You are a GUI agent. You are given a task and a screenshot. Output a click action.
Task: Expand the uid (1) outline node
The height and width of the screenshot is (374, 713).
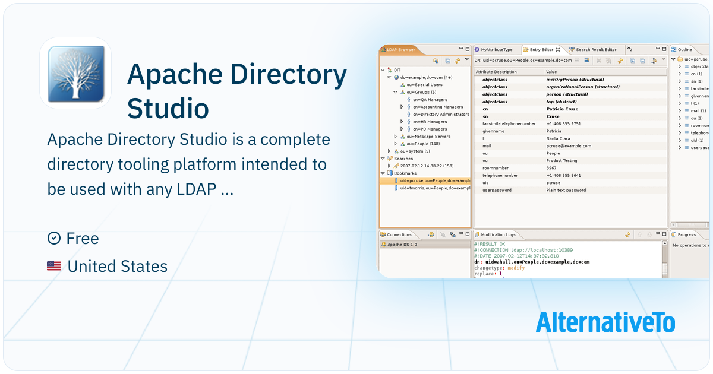(x=680, y=140)
